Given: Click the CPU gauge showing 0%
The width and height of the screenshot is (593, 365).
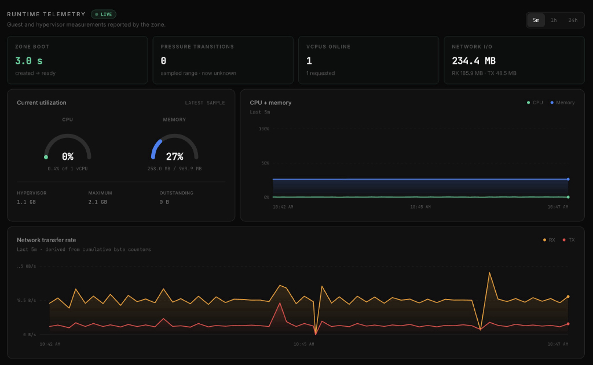Looking at the screenshot, I should click(68, 148).
